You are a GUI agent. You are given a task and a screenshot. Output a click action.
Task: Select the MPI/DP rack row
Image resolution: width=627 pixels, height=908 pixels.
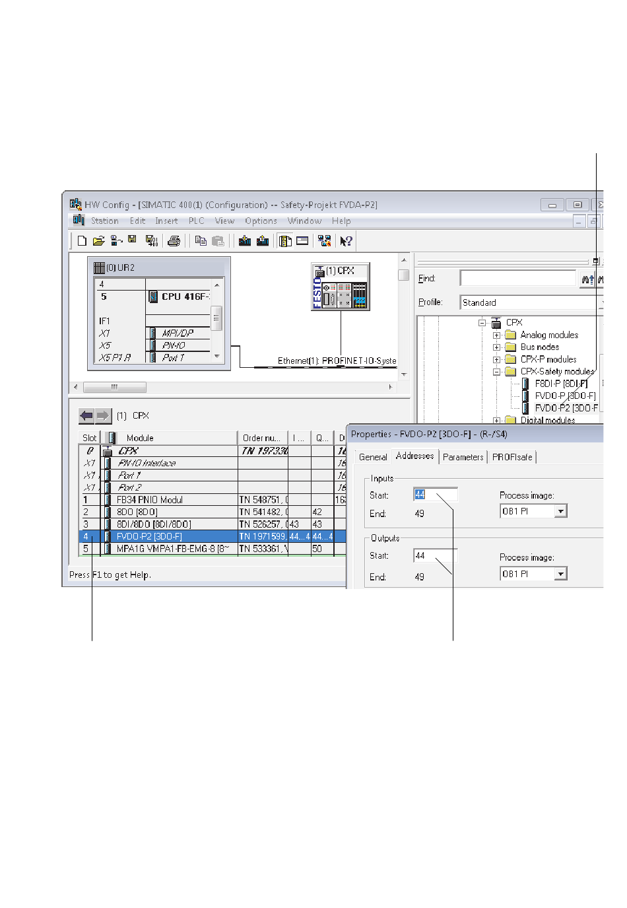tap(153, 333)
